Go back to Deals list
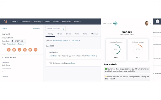 click(x=5, y=28)
